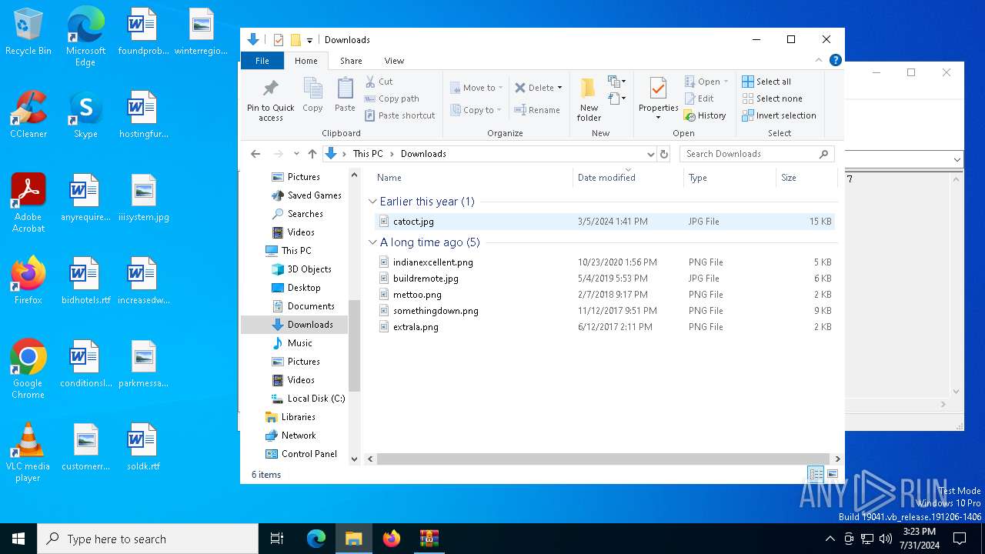Click the History button
The image size is (985, 554).
coord(705,115)
